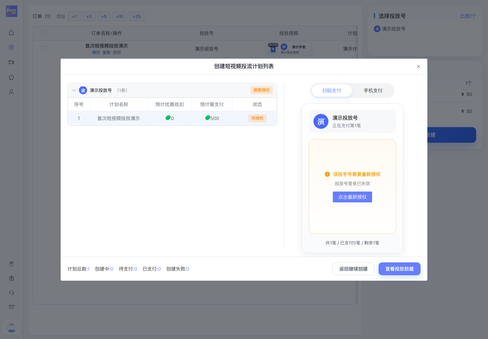Click 已选1个 text in right panel

pos(468,16)
